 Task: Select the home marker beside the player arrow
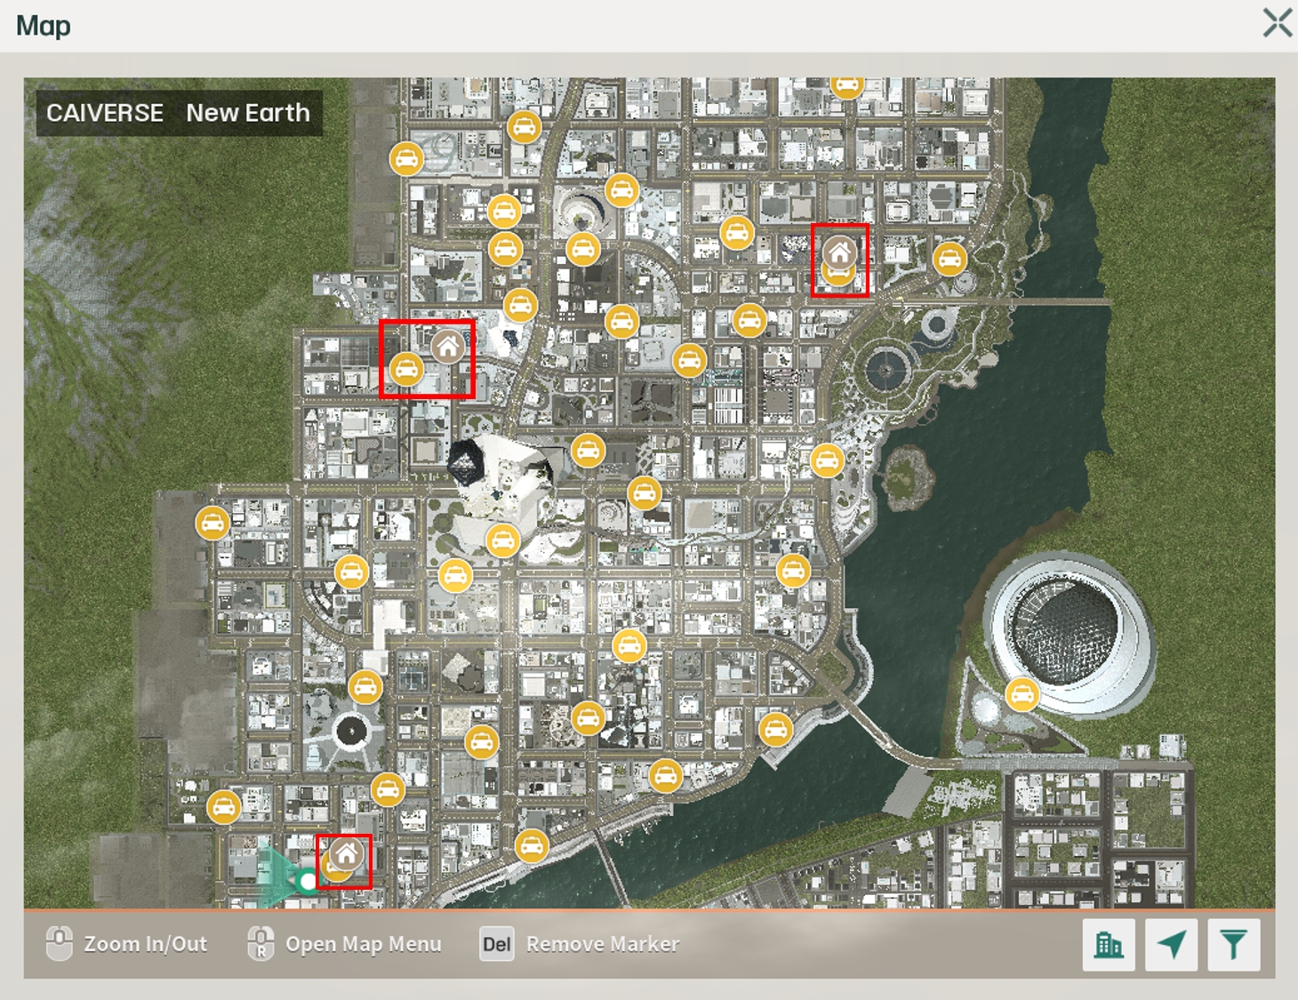click(x=347, y=854)
